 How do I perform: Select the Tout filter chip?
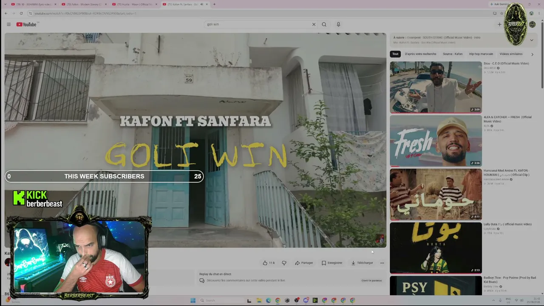click(395, 54)
